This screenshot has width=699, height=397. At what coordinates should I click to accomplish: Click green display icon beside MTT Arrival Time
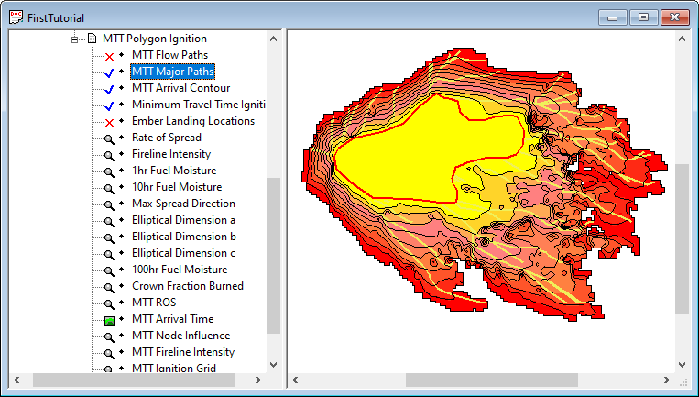click(x=109, y=321)
